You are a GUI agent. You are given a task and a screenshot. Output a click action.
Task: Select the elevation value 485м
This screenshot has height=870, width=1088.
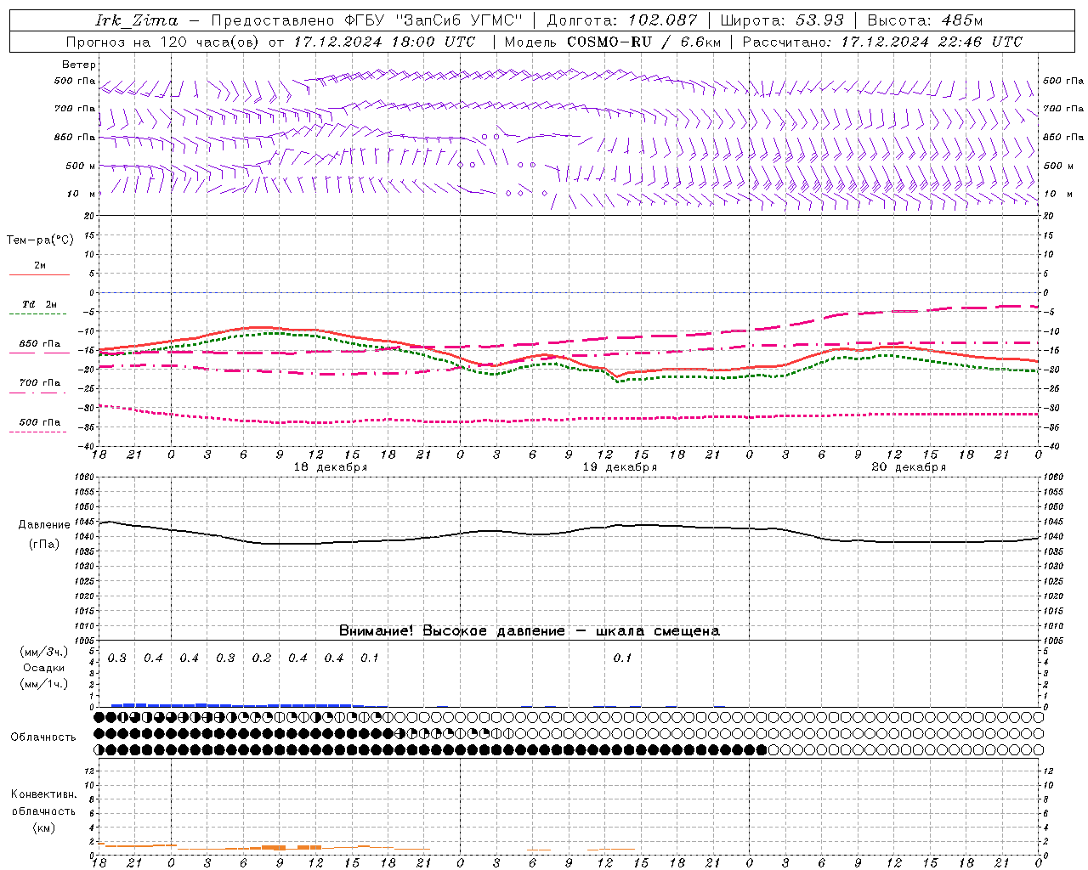(963, 20)
